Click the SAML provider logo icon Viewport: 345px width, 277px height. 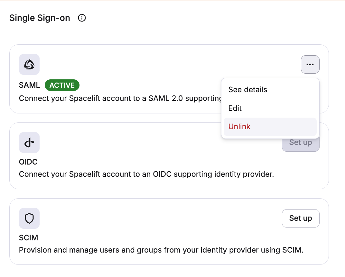click(29, 64)
